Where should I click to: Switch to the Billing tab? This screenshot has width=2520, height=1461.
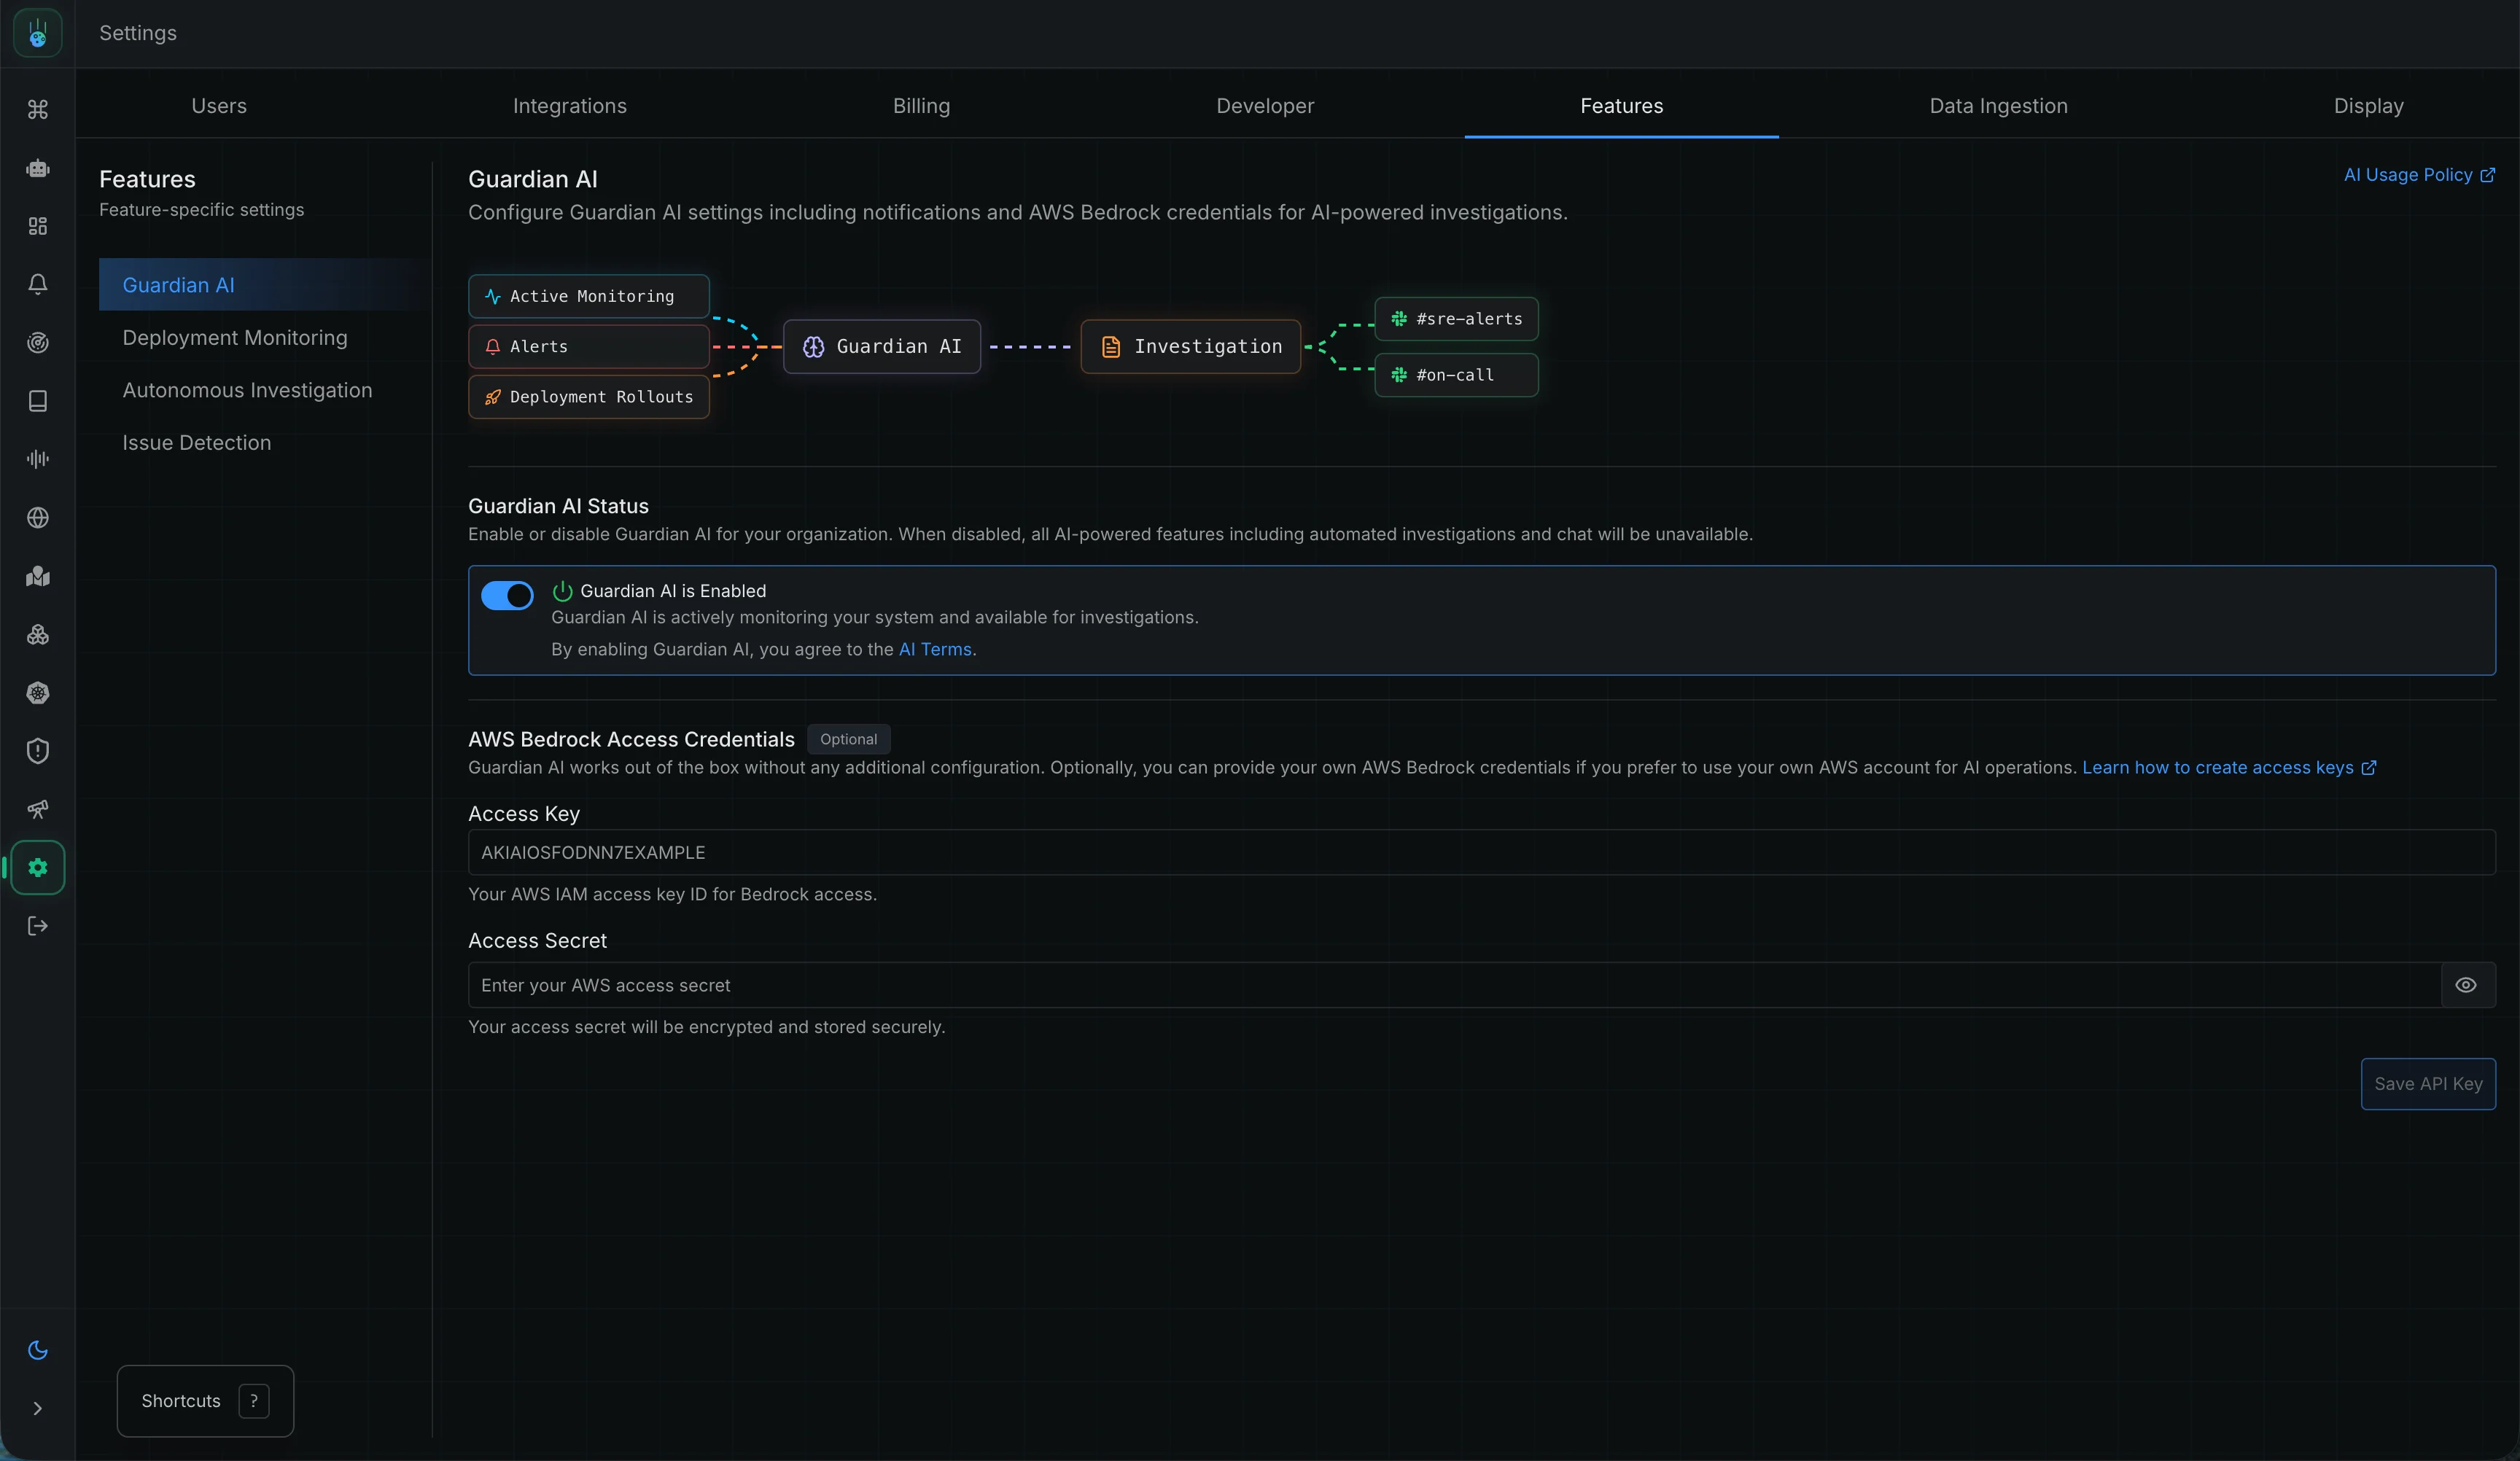[x=921, y=106]
